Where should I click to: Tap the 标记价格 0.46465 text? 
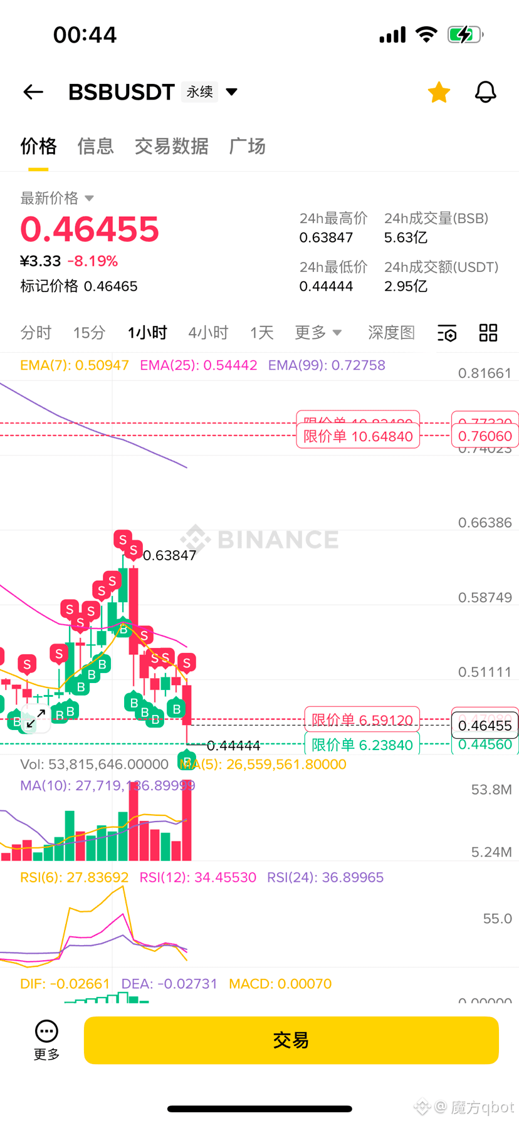click(x=79, y=286)
